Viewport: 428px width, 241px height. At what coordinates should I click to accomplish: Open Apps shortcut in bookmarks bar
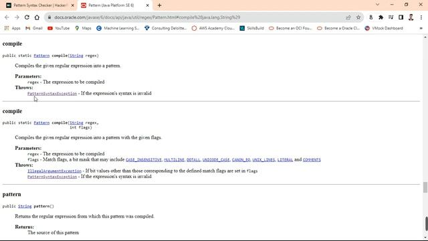coord(12,28)
